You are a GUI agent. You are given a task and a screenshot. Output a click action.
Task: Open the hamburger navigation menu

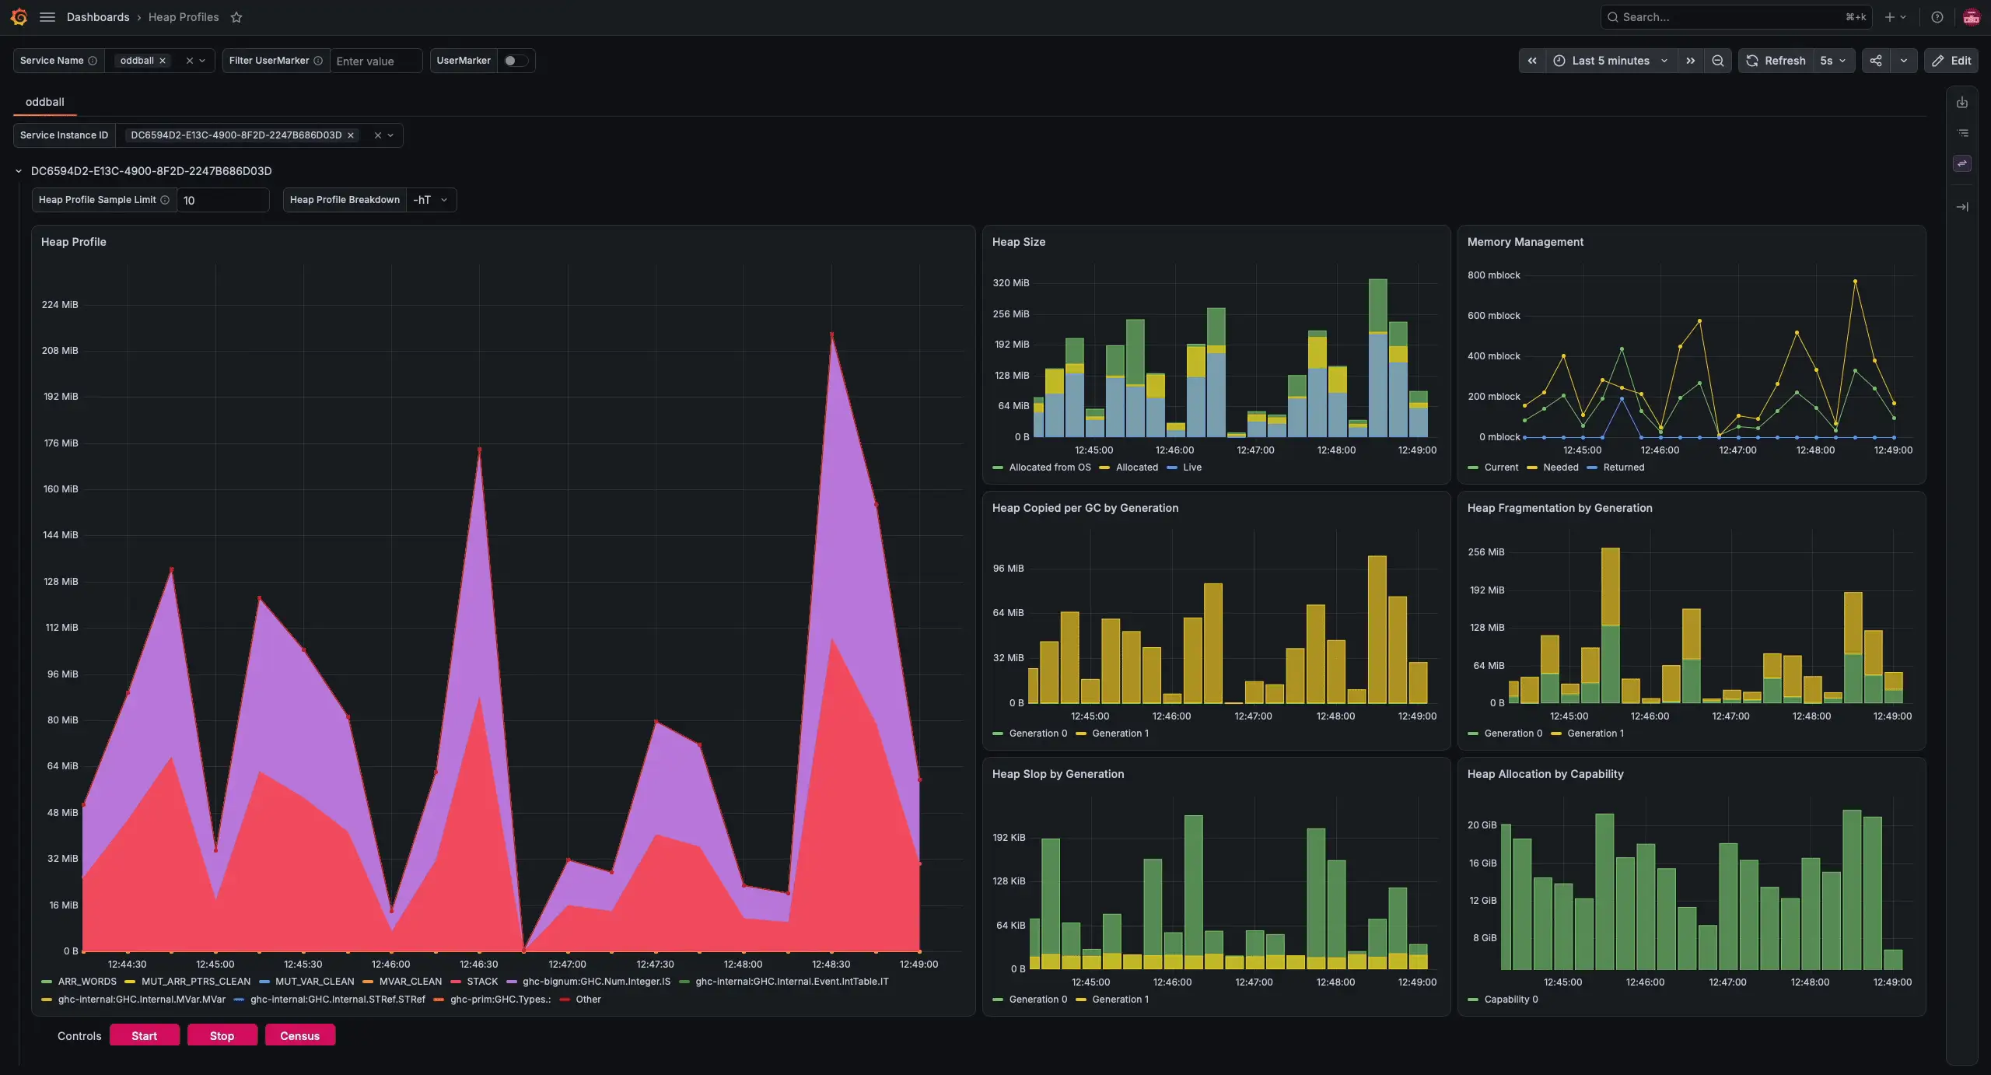coord(47,17)
